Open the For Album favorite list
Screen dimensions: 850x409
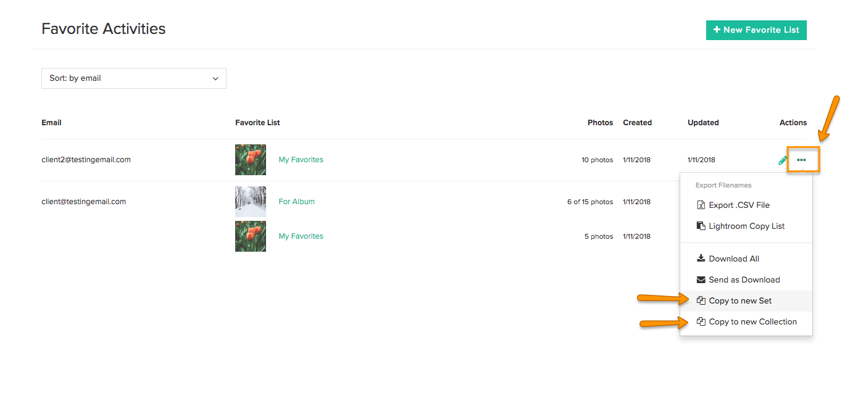click(296, 202)
